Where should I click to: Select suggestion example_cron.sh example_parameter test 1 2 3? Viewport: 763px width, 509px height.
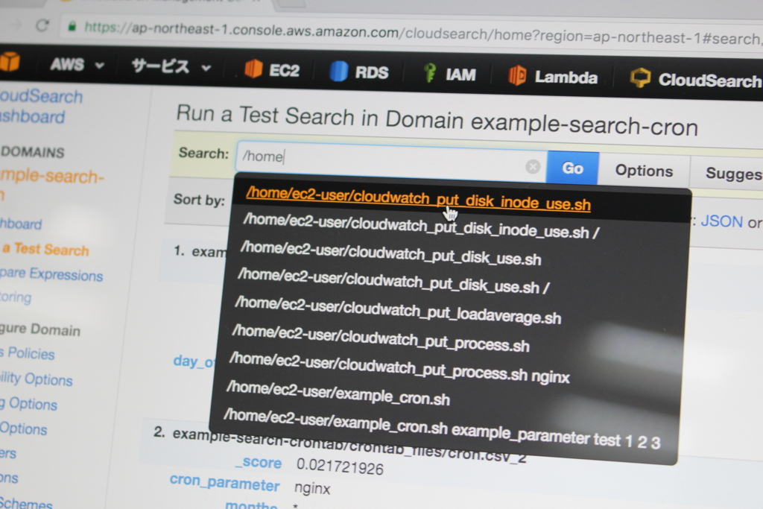(x=442, y=429)
